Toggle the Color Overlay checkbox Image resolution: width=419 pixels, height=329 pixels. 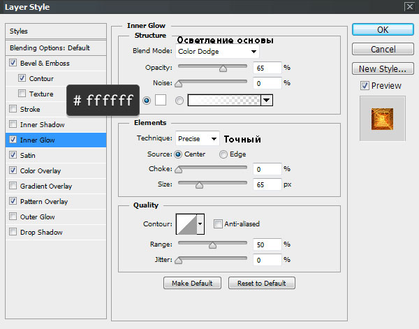[13, 170]
